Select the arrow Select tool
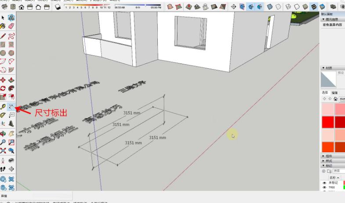Image resolution: width=345 pixels, height=203 pixels. 3,17
